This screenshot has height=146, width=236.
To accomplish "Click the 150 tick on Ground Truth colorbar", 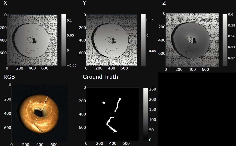I will [153, 109].
